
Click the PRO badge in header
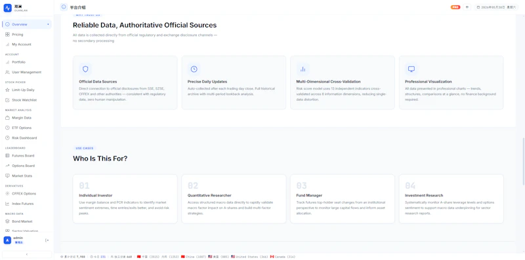pos(455,7)
